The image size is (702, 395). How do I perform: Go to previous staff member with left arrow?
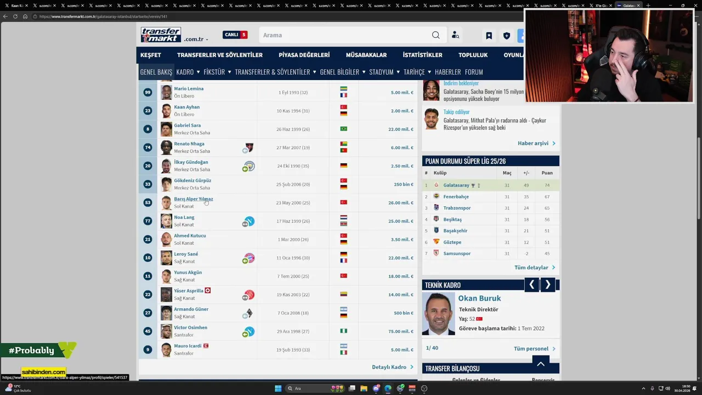tap(531, 285)
